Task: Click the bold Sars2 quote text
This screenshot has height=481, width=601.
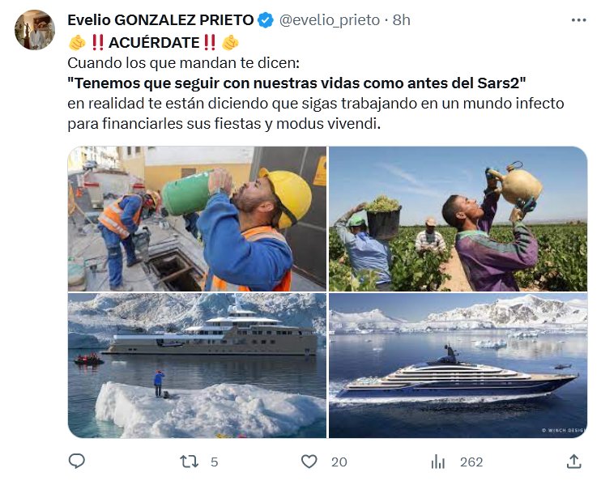Action: (x=296, y=83)
